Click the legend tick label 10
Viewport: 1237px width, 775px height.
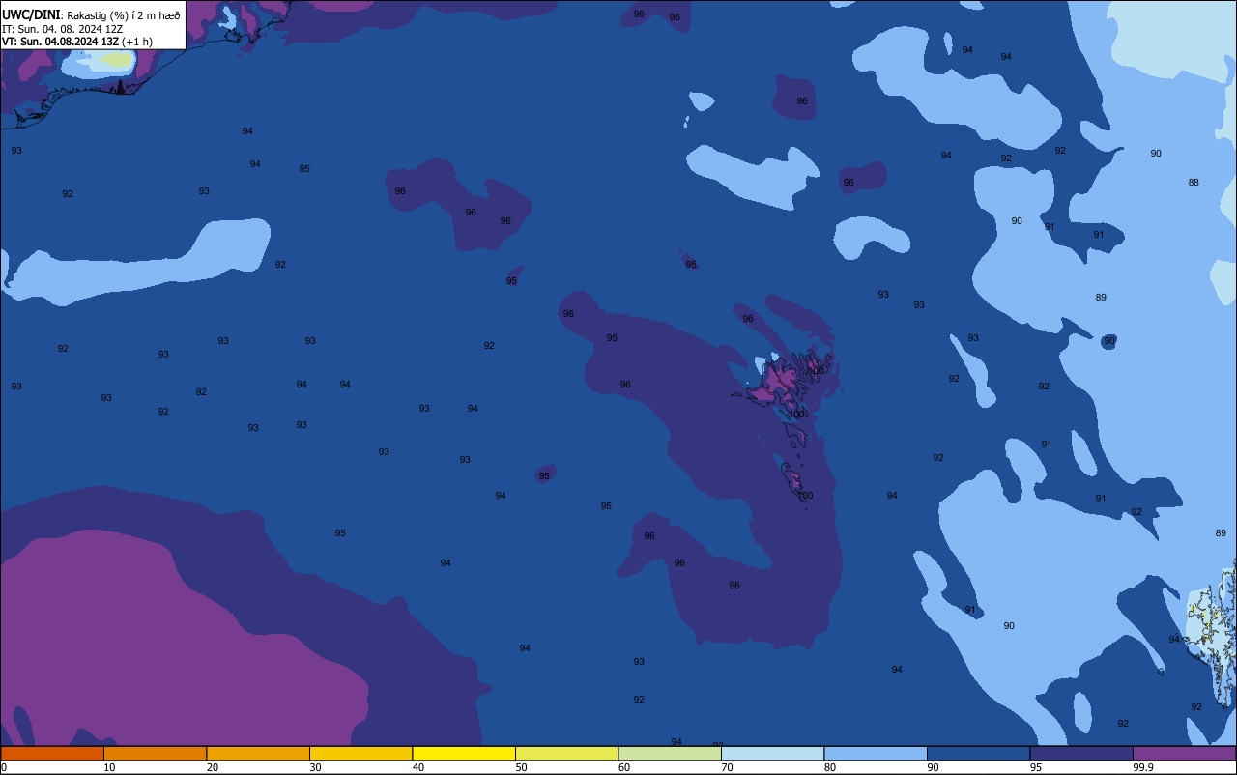coord(109,767)
